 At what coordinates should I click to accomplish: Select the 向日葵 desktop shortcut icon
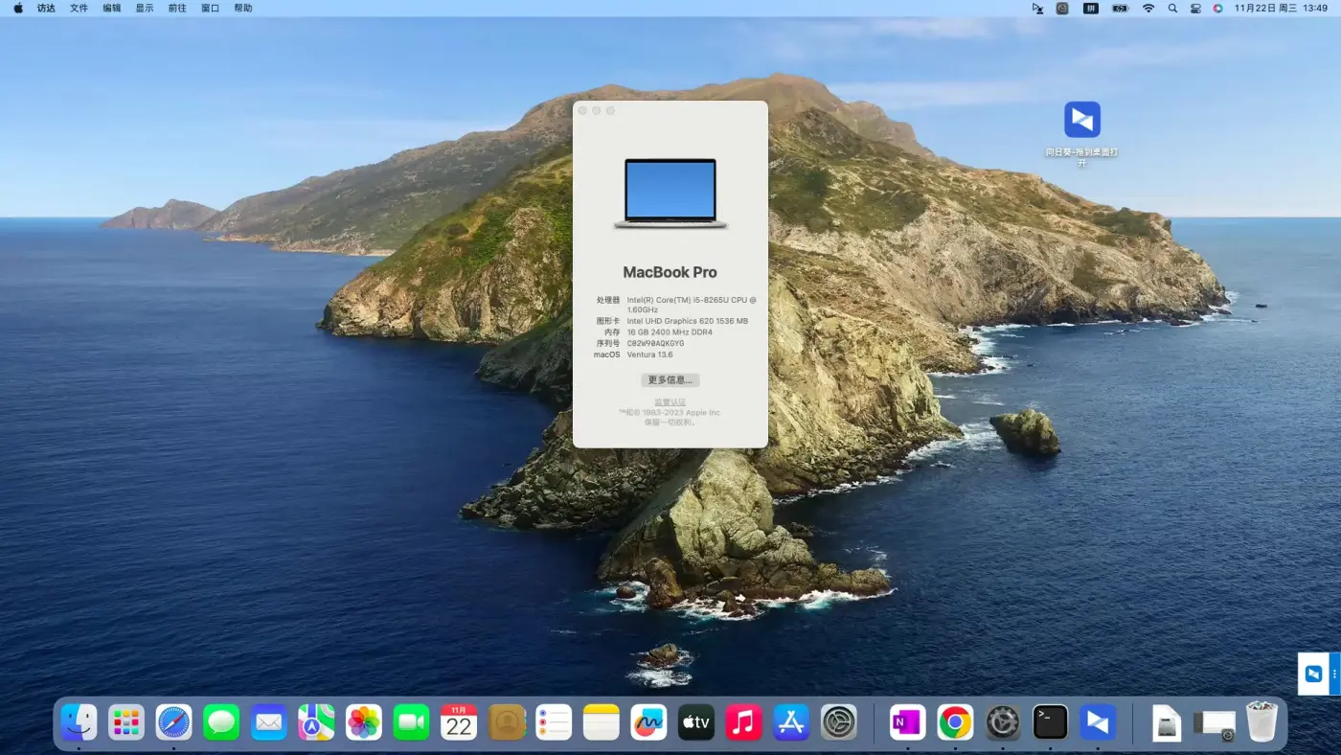tap(1081, 121)
